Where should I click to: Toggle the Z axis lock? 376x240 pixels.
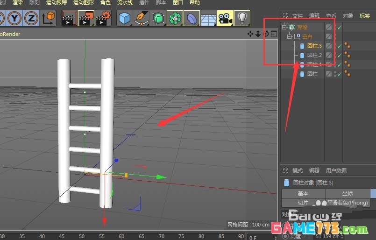31,18
